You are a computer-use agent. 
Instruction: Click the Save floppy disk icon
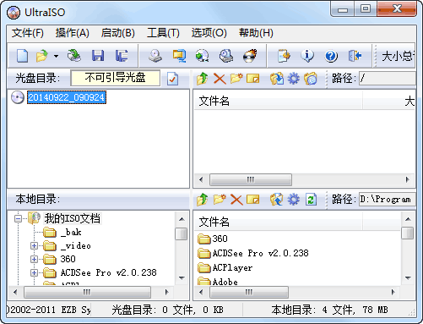tap(98, 56)
